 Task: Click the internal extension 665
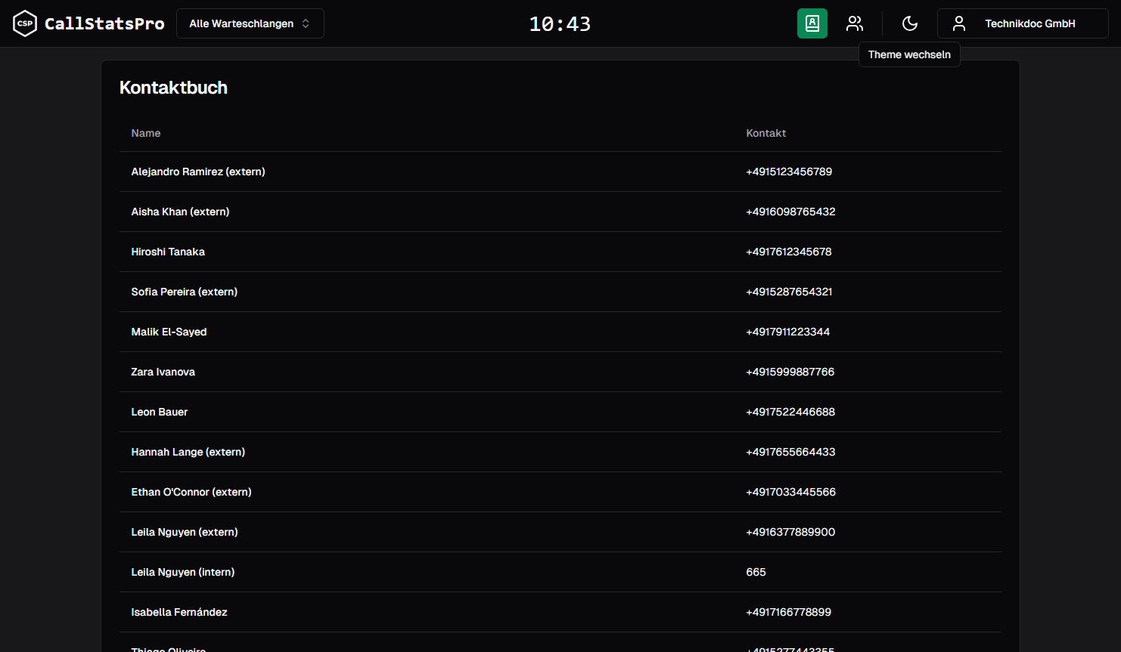(x=756, y=572)
